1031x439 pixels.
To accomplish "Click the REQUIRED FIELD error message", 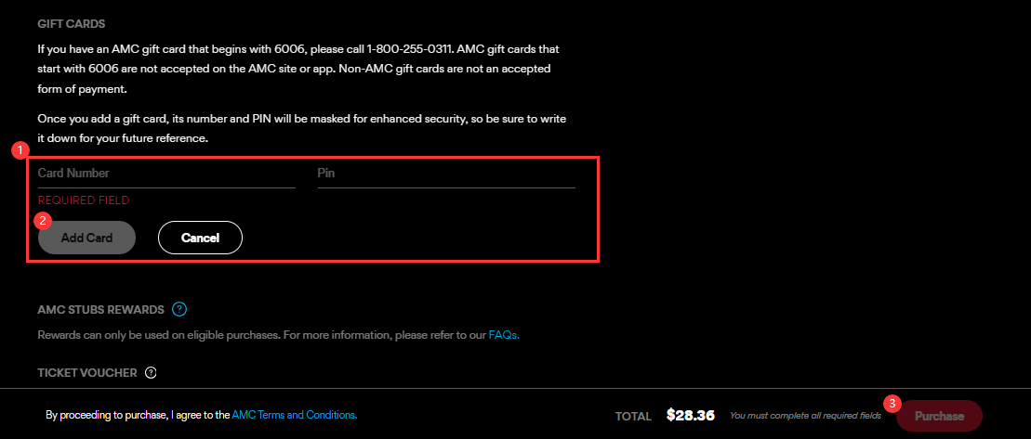I will pos(84,200).
